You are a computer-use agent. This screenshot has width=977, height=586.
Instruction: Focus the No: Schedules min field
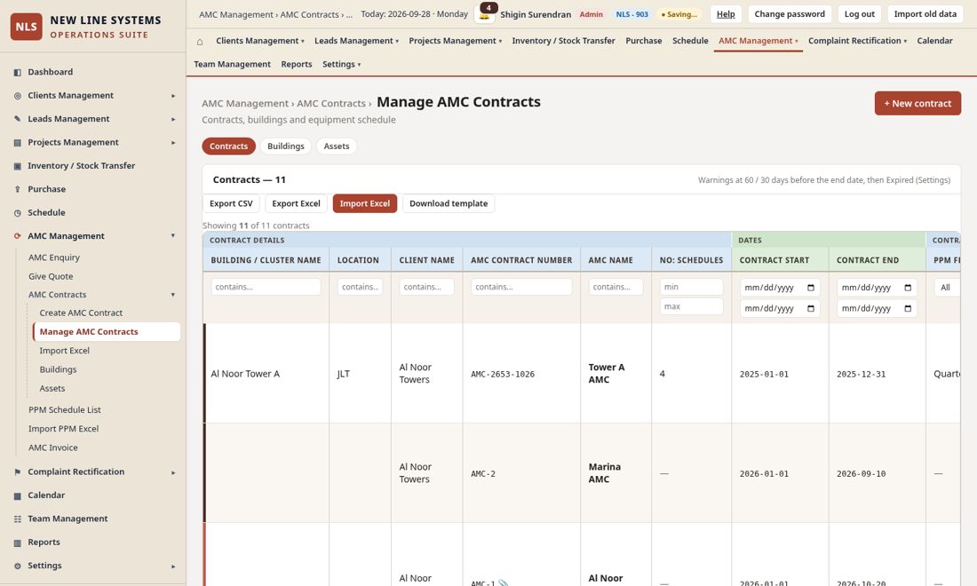691,287
